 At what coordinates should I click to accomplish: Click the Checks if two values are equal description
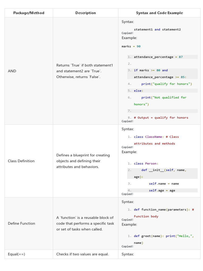[82, 254]
